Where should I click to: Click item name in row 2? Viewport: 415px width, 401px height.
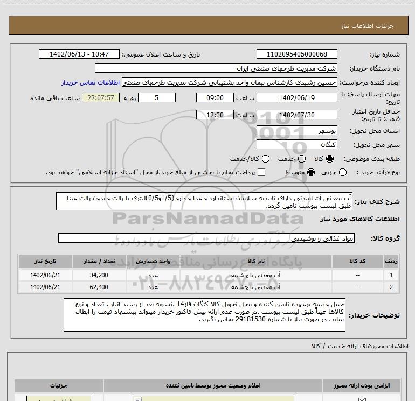(255, 287)
